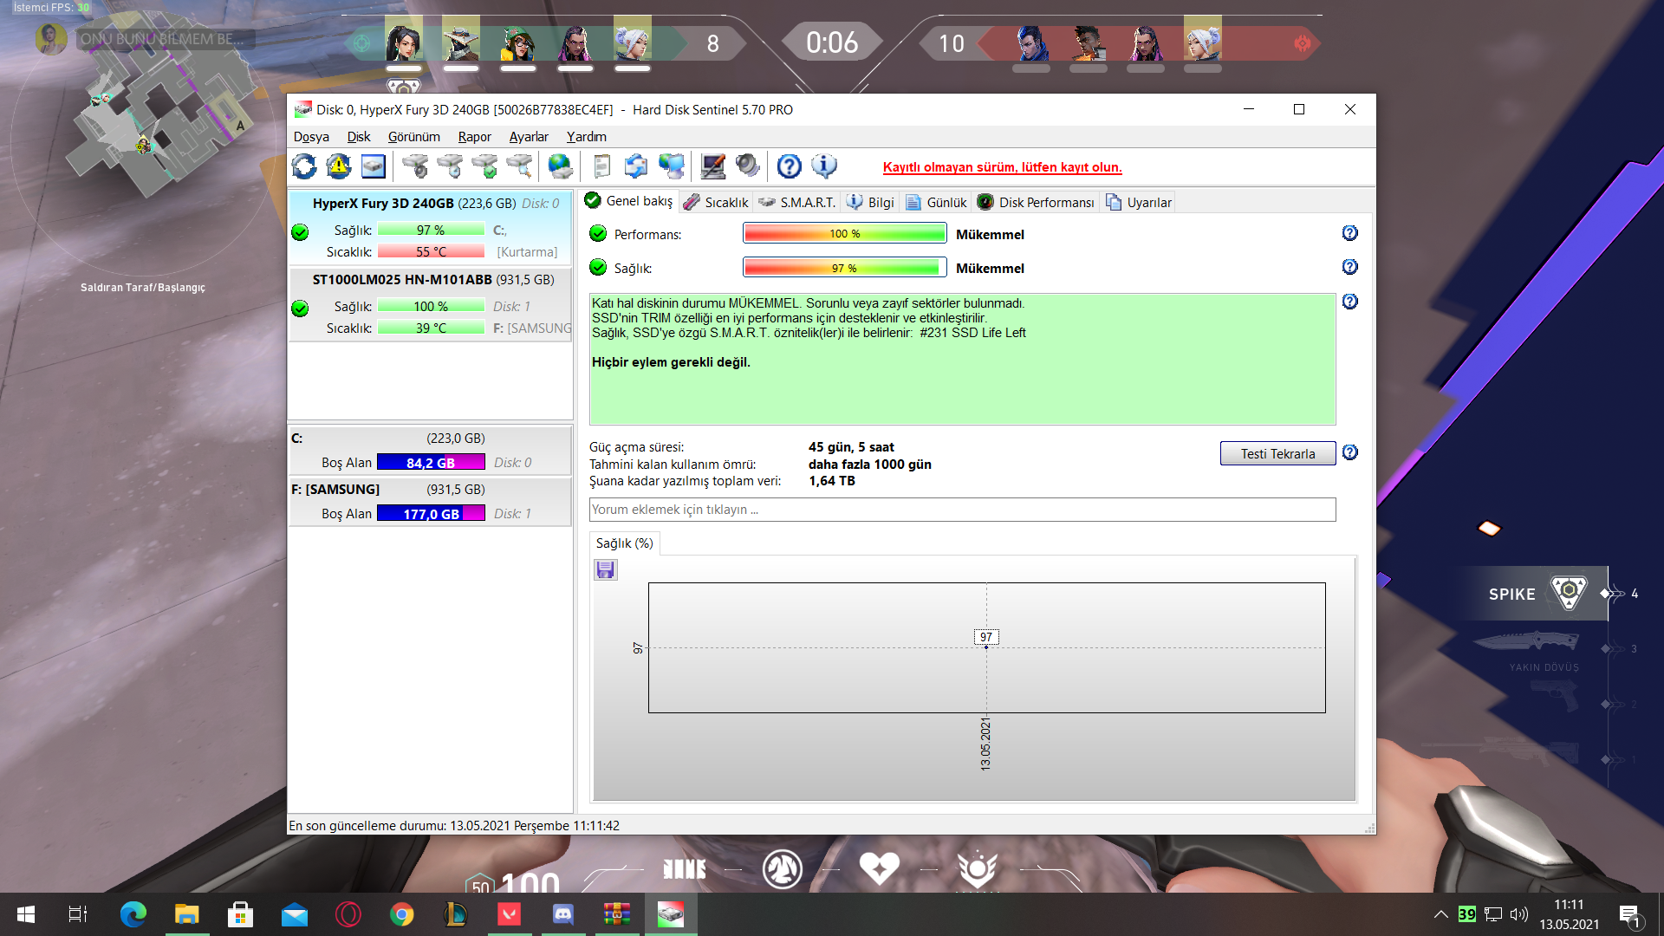Switch to the S.M.A.R.T. tab

tap(797, 202)
